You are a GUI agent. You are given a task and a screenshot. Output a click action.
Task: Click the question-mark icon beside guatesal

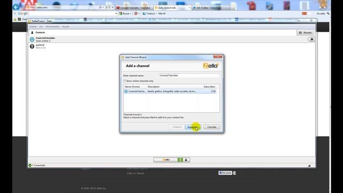(32, 47)
